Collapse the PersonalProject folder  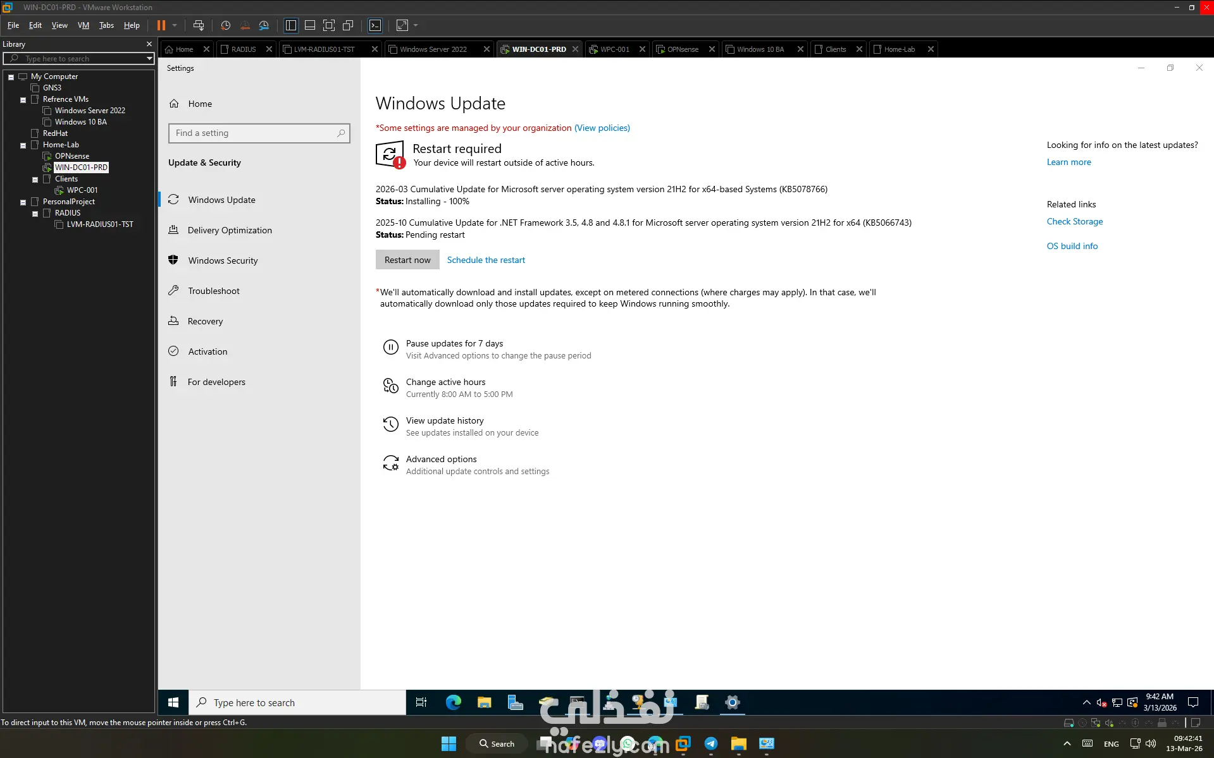pos(23,202)
